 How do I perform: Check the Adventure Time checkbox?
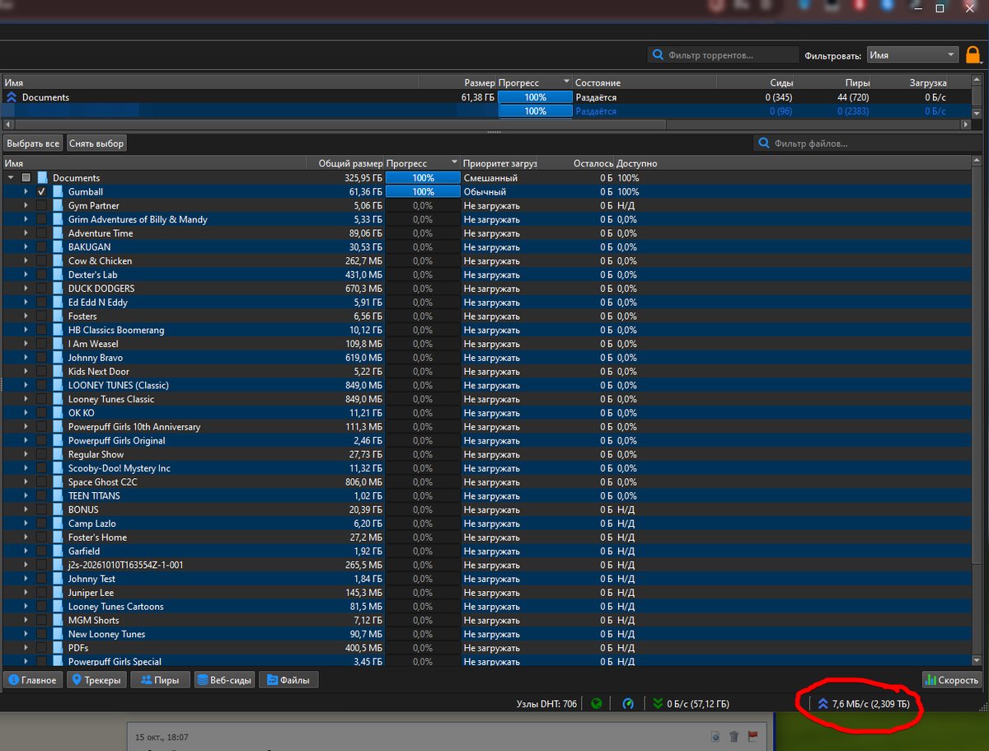pos(41,233)
